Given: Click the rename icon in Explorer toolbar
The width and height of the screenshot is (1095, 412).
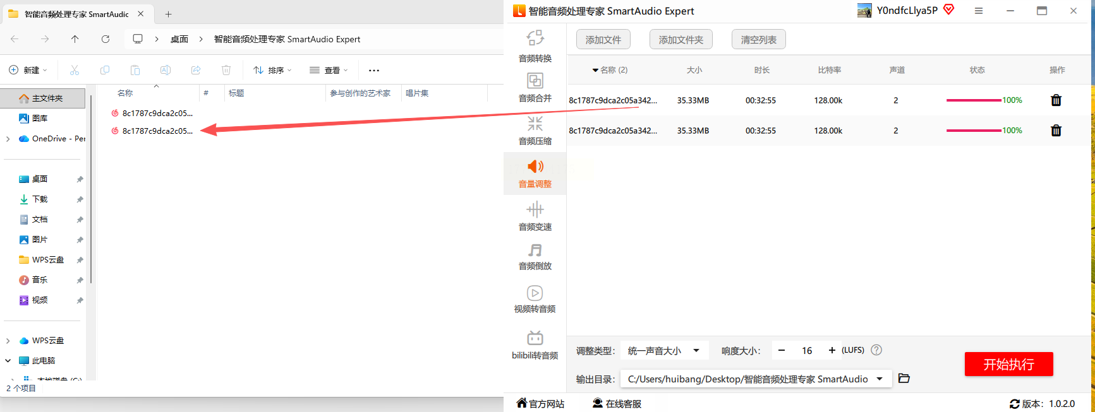Looking at the screenshot, I should 166,70.
